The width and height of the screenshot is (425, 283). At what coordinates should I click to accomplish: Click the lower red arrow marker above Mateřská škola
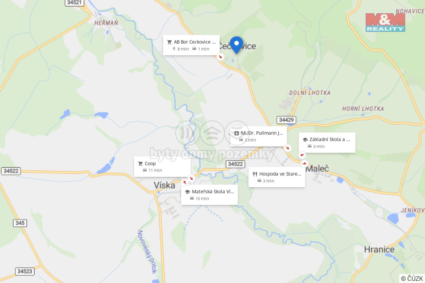click(x=185, y=182)
